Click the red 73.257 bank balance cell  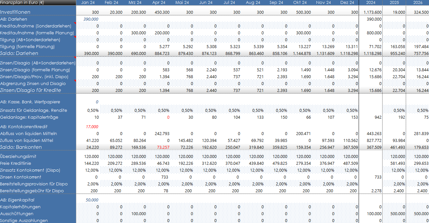[162, 147]
